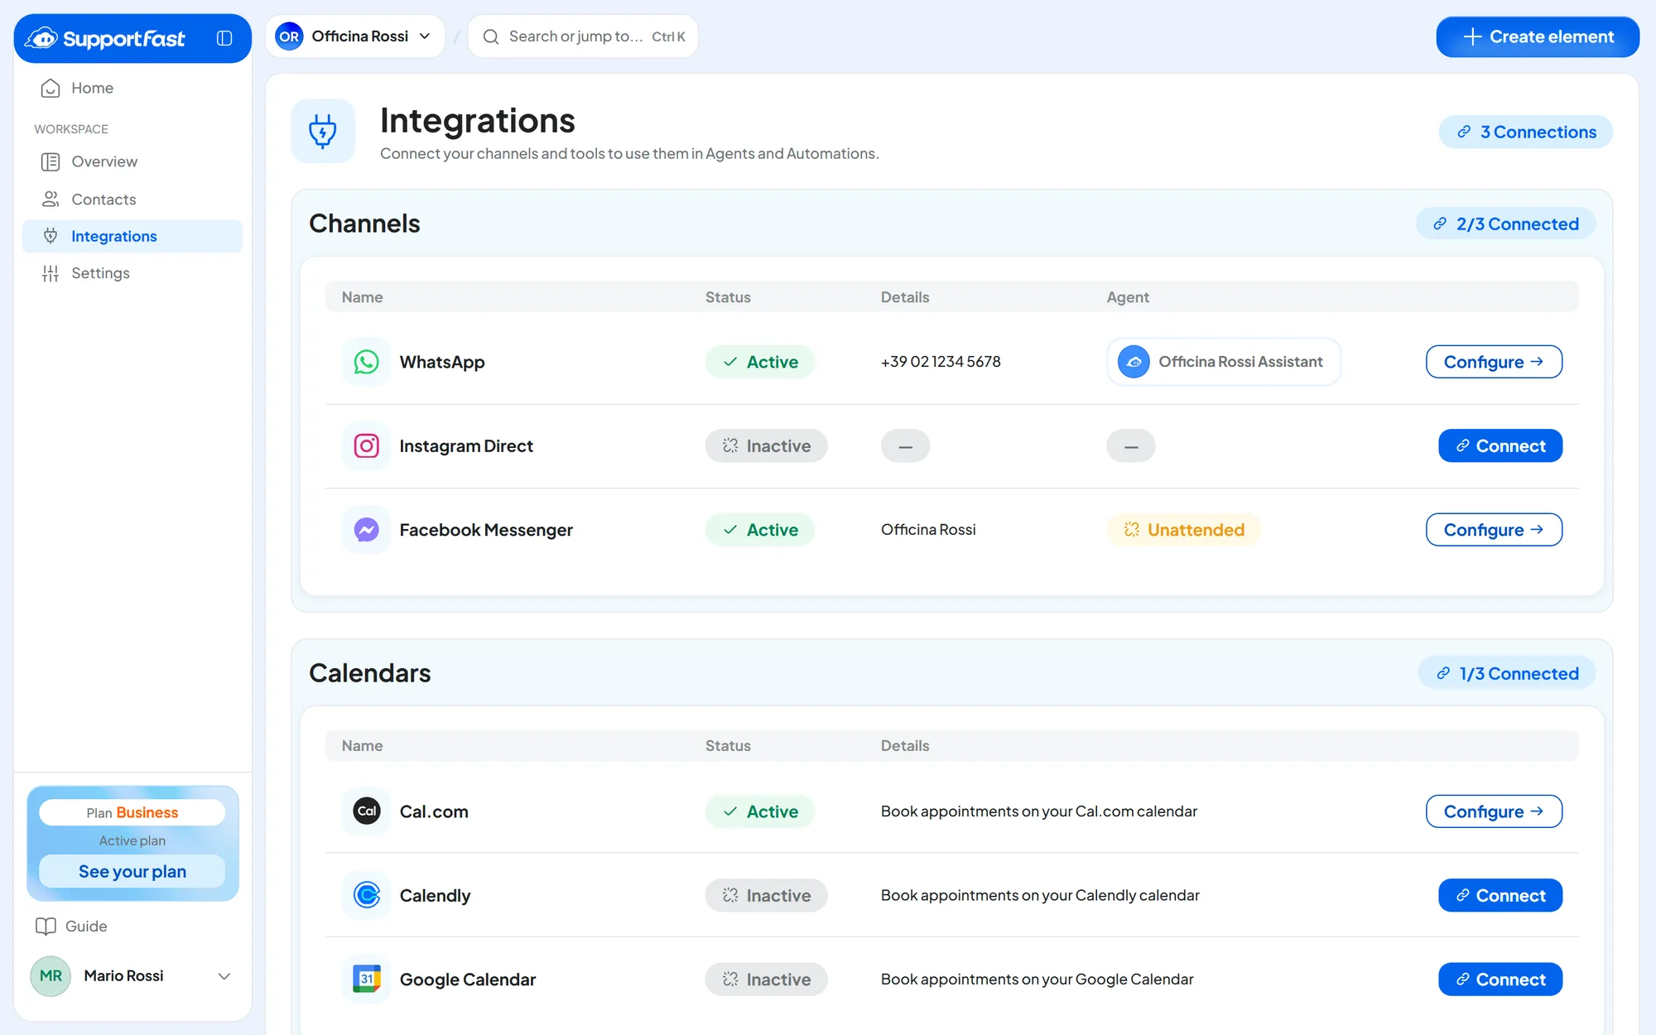This screenshot has width=1656, height=1035.
Task: Configure Facebook Messenger channel
Action: pos(1494,530)
